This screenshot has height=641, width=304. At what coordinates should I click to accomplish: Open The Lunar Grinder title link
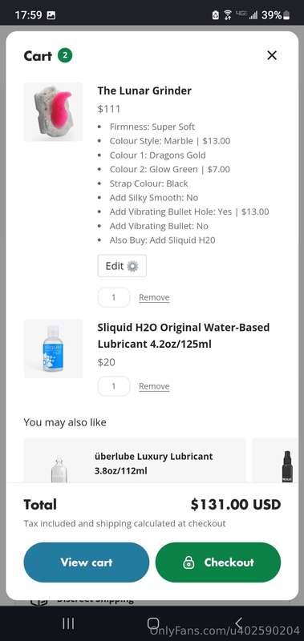tap(144, 91)
